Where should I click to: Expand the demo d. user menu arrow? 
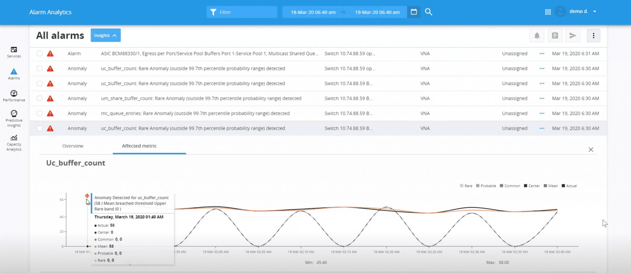pos(595,12)
